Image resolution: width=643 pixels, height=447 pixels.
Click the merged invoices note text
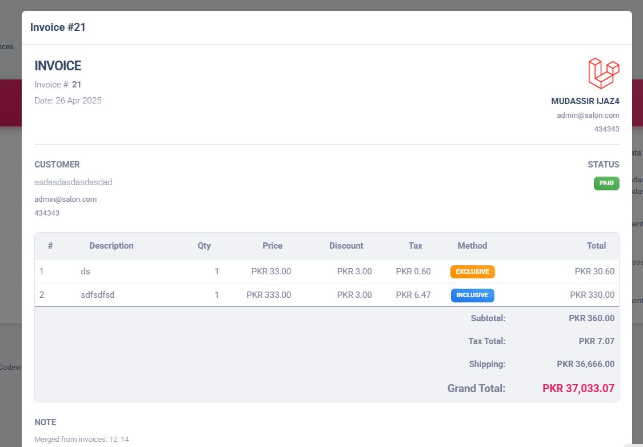click(x=82, y=440)
